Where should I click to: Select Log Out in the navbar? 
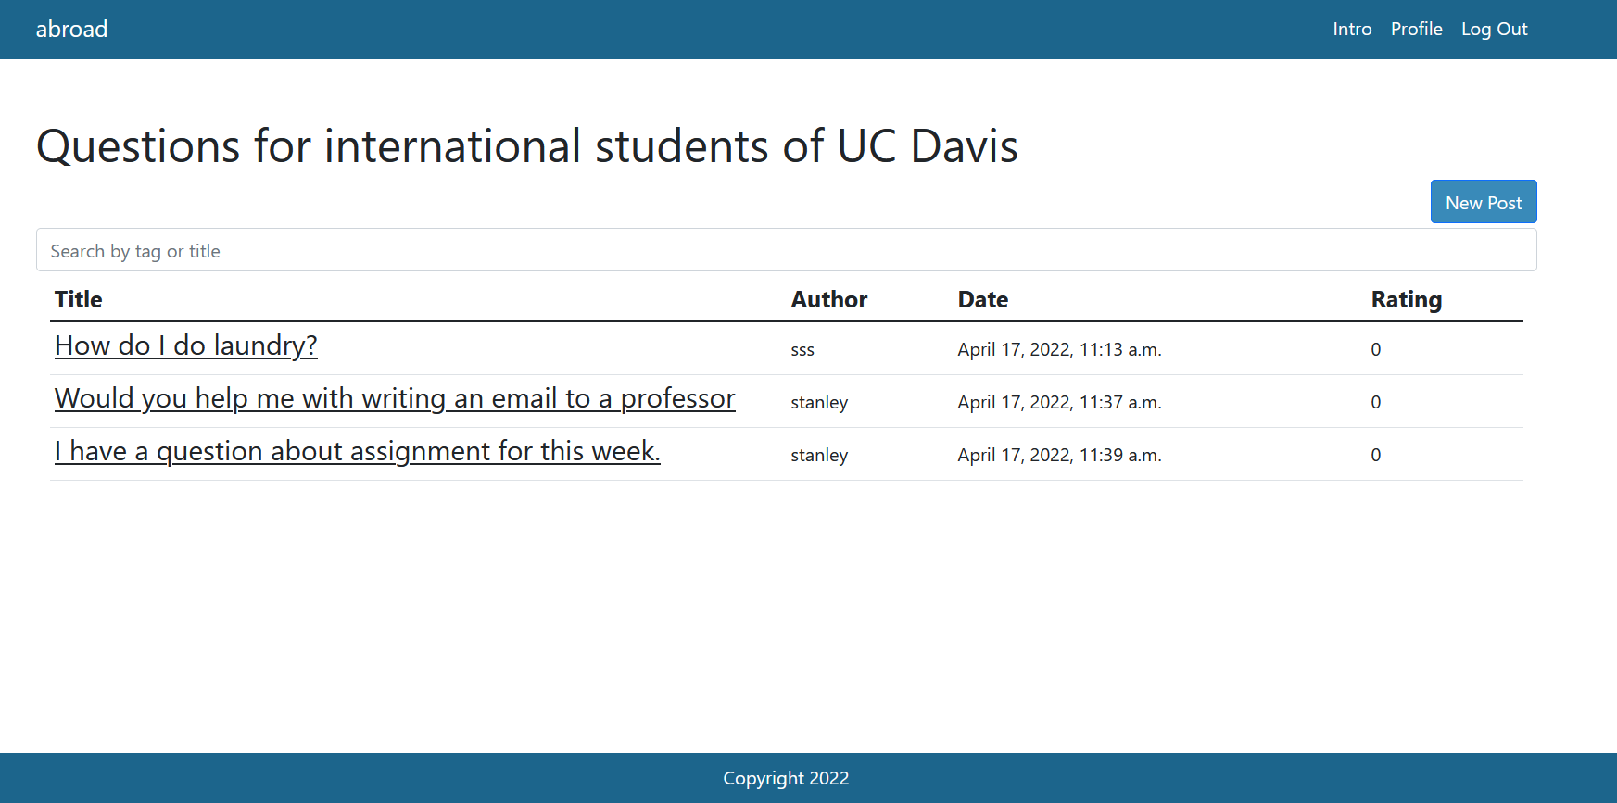[x=1494, y=29]
